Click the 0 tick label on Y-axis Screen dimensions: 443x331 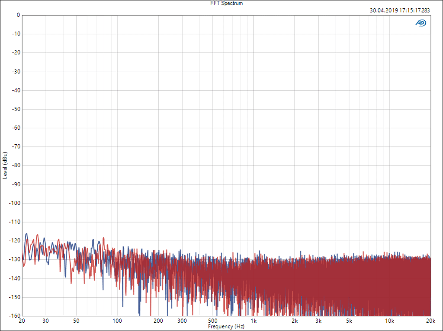pos(18,15)
